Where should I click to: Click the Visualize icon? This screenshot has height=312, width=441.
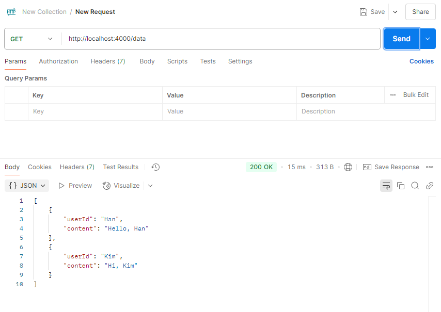point(106,186)
